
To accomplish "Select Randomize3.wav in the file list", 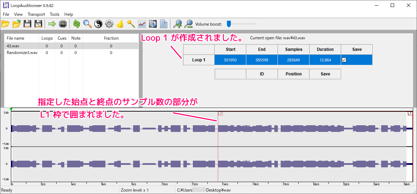I will click(22, 53).
